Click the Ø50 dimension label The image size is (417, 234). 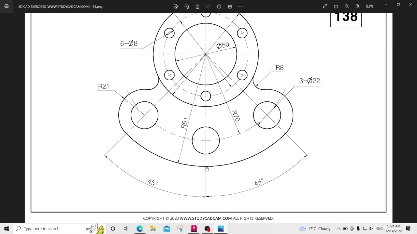point(223,45)
